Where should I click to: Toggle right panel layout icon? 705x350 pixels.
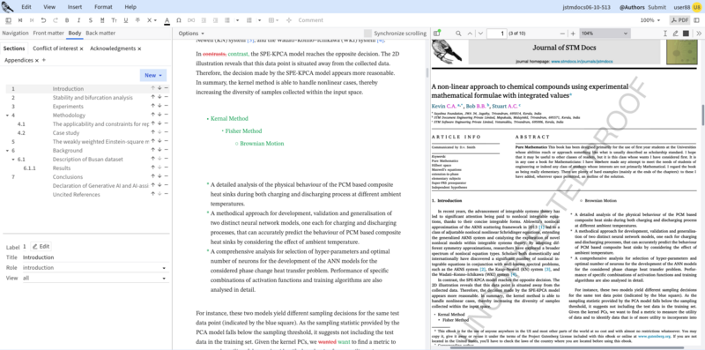[x=696, y=20]
